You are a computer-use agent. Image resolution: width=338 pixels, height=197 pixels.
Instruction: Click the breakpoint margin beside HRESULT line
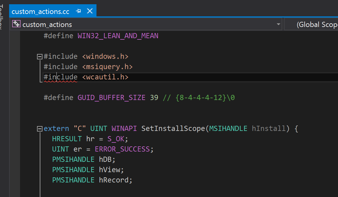coord(15,139)
